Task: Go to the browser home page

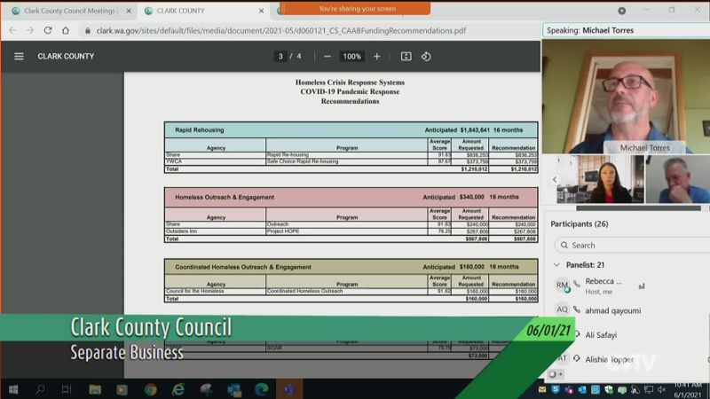Action: click(66, 30)
